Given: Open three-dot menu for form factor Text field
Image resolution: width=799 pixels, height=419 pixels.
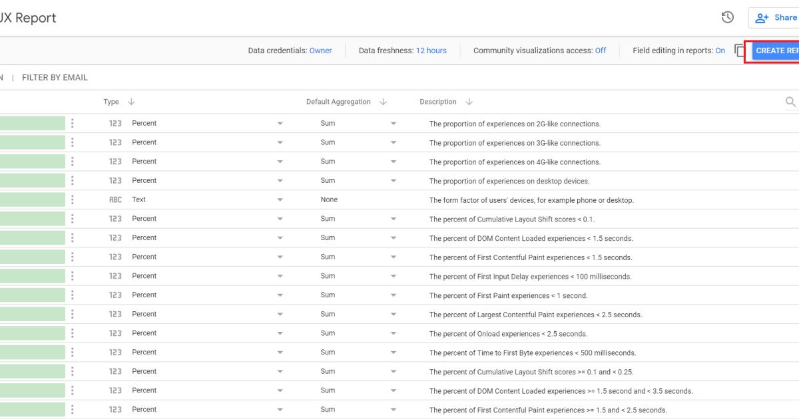Looking at the screenshot, I should pos(72,200).
